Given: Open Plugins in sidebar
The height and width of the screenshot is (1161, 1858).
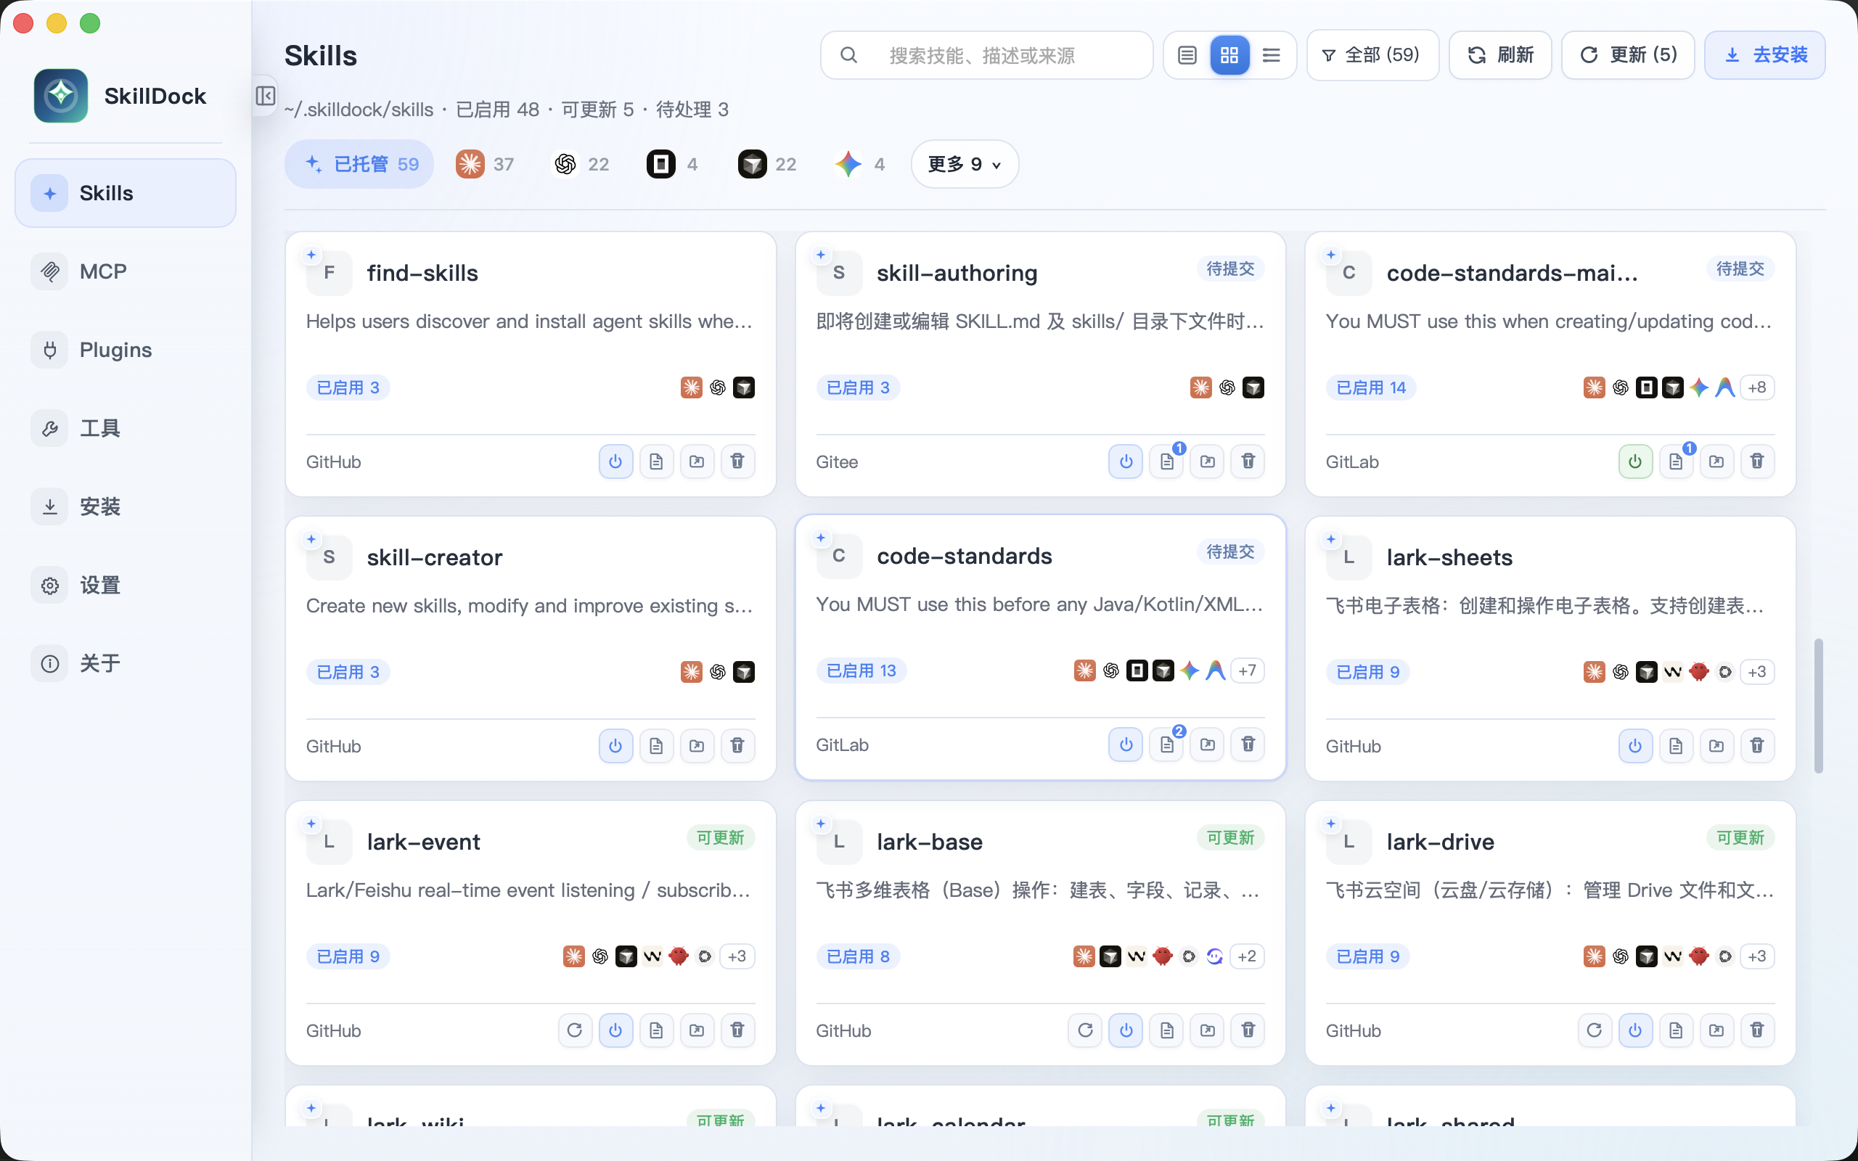Looking at the screenshot, I should (x=125, y=349).
